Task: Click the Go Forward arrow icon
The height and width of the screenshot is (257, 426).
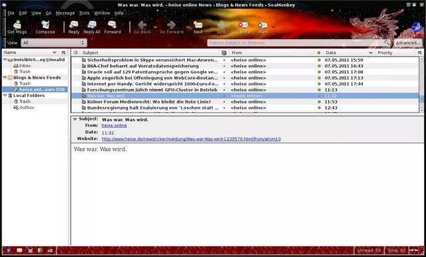Action: coord(171,25)
